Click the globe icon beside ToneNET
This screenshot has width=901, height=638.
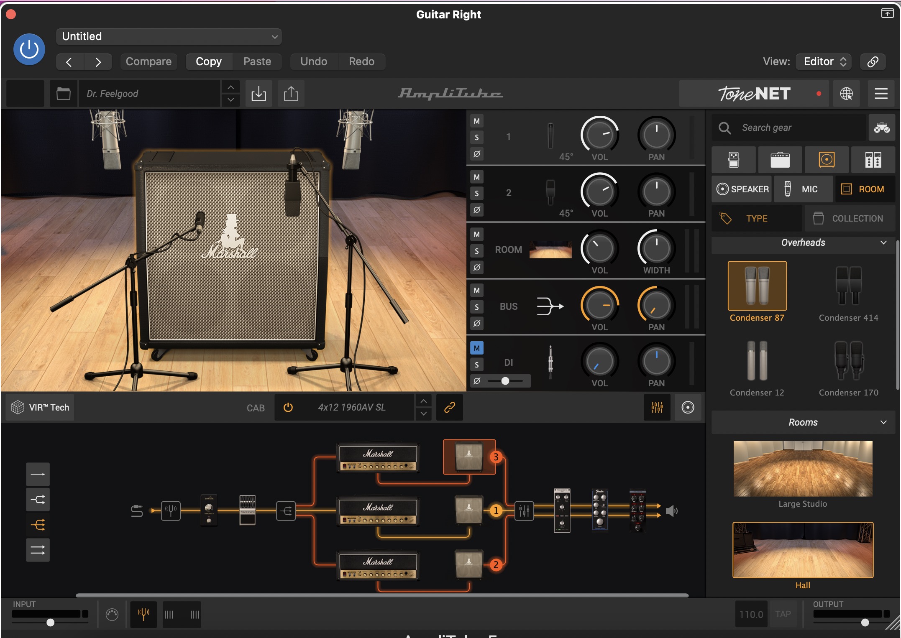pos(846,94)
